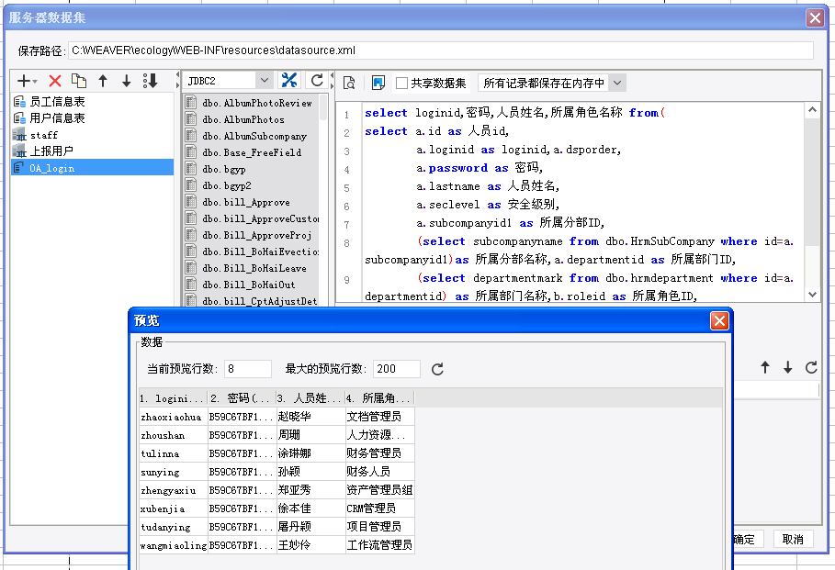Click the sort datasets icon
The image size is (835, 570).
[x=150, y=81]
